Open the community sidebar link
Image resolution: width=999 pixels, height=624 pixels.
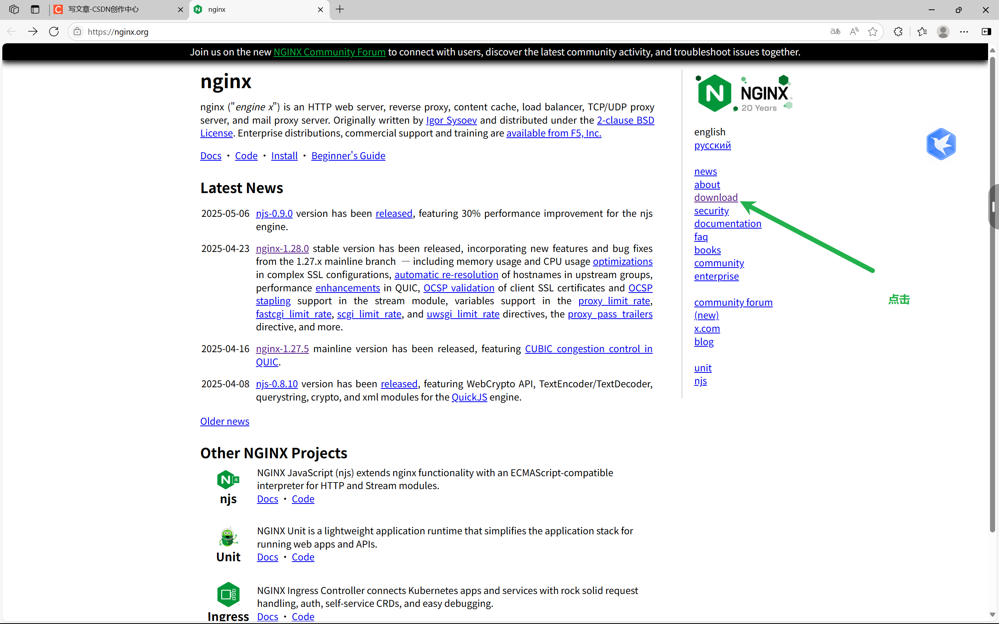(x=719, y=263)
